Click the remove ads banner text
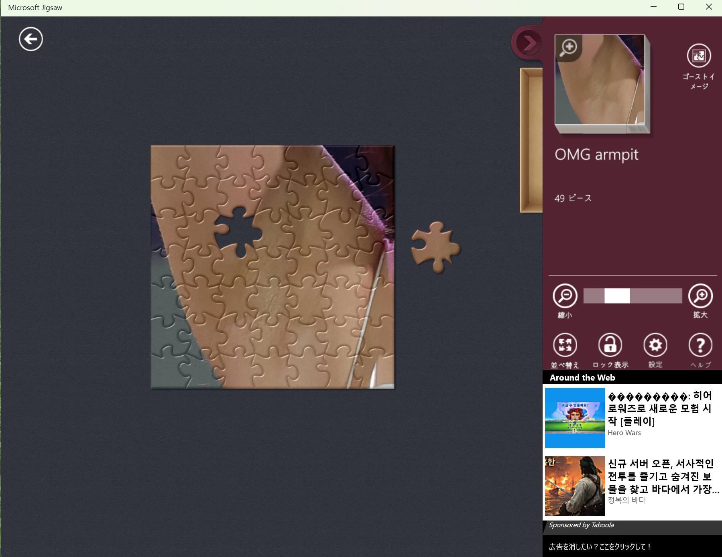This screenshot has width=722, height=557. click(600, 547)
